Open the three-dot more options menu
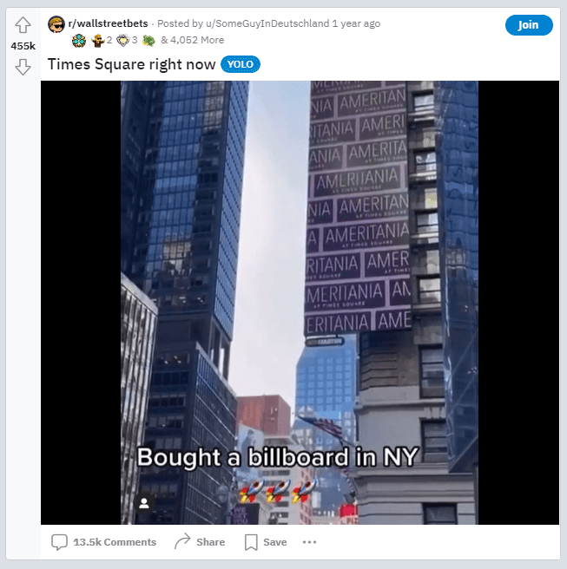 coord(309,542)
